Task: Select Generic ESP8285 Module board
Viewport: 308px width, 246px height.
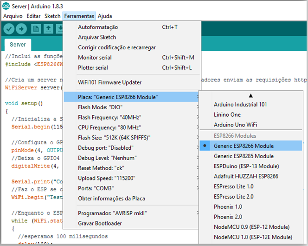Action: 251,156
